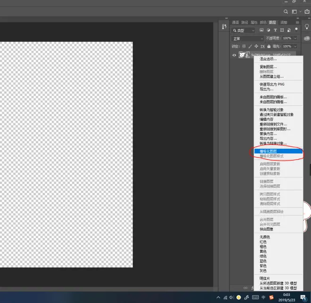Toggle layer filtering on/off switch
The height and width of the screenshot is (303, 311).
pyautogui.click(x=296, y=30)
